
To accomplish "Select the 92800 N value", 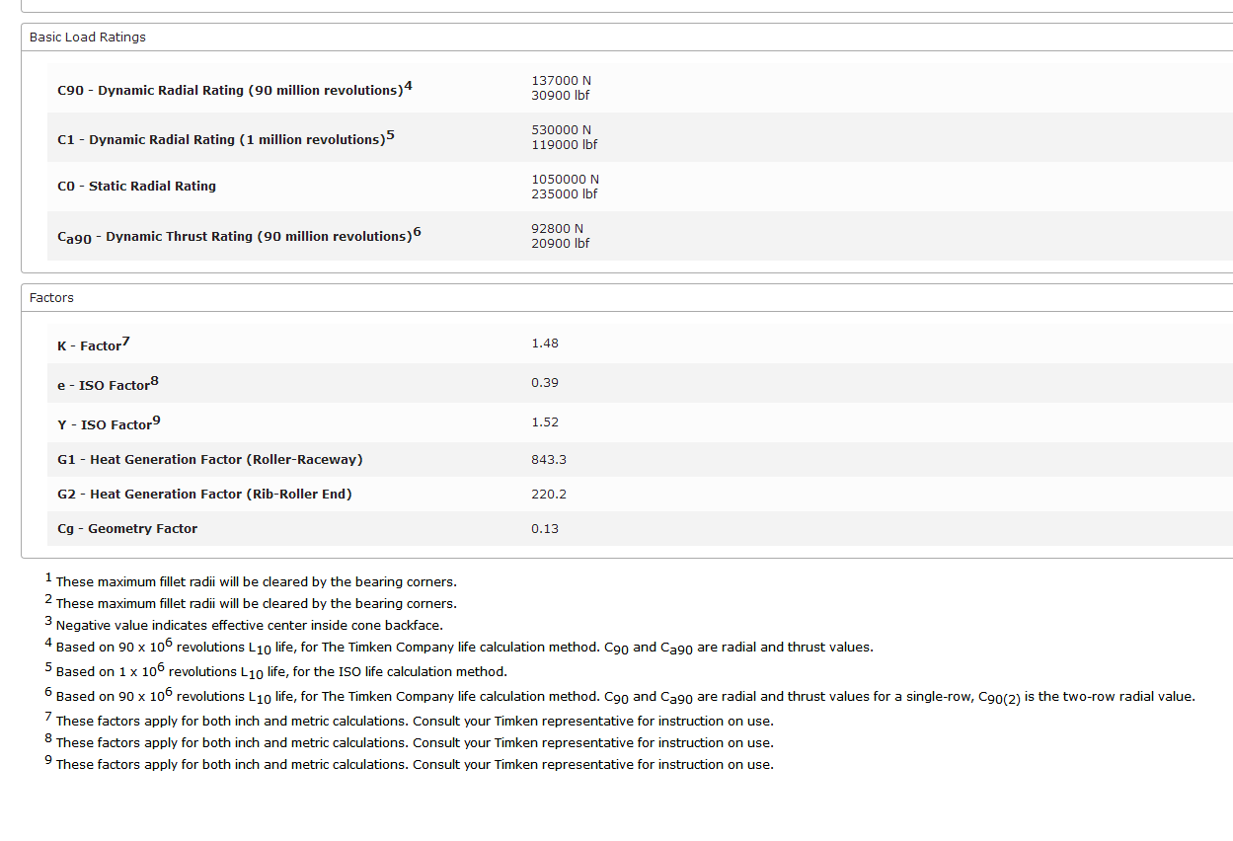I will click(558, 229).
